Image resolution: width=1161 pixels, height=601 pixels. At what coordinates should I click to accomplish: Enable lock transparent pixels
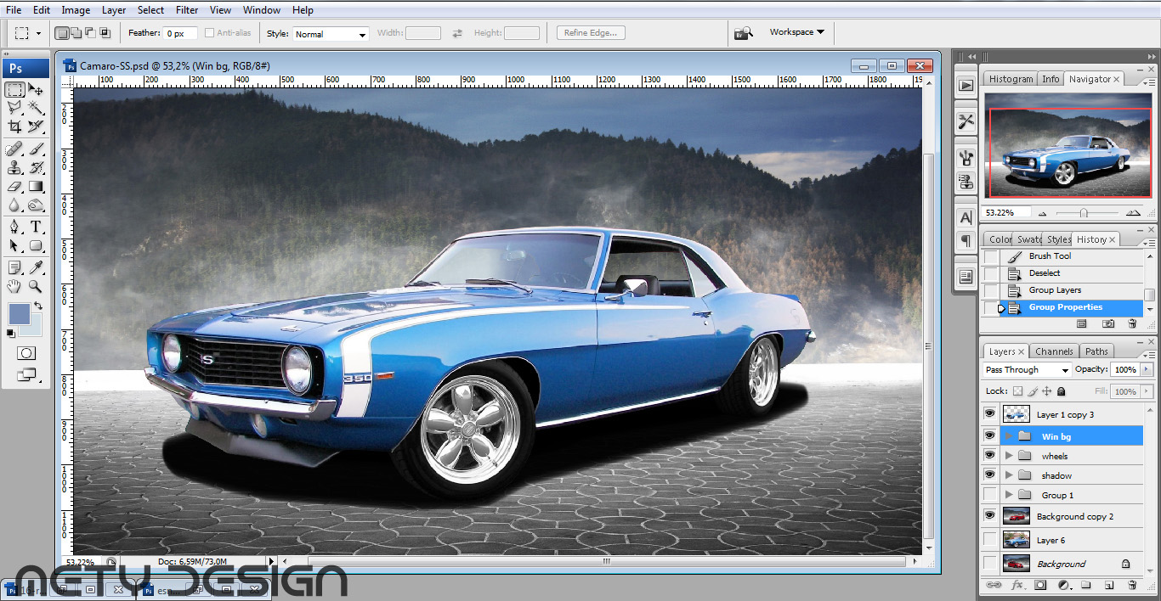coord(1017,391)
